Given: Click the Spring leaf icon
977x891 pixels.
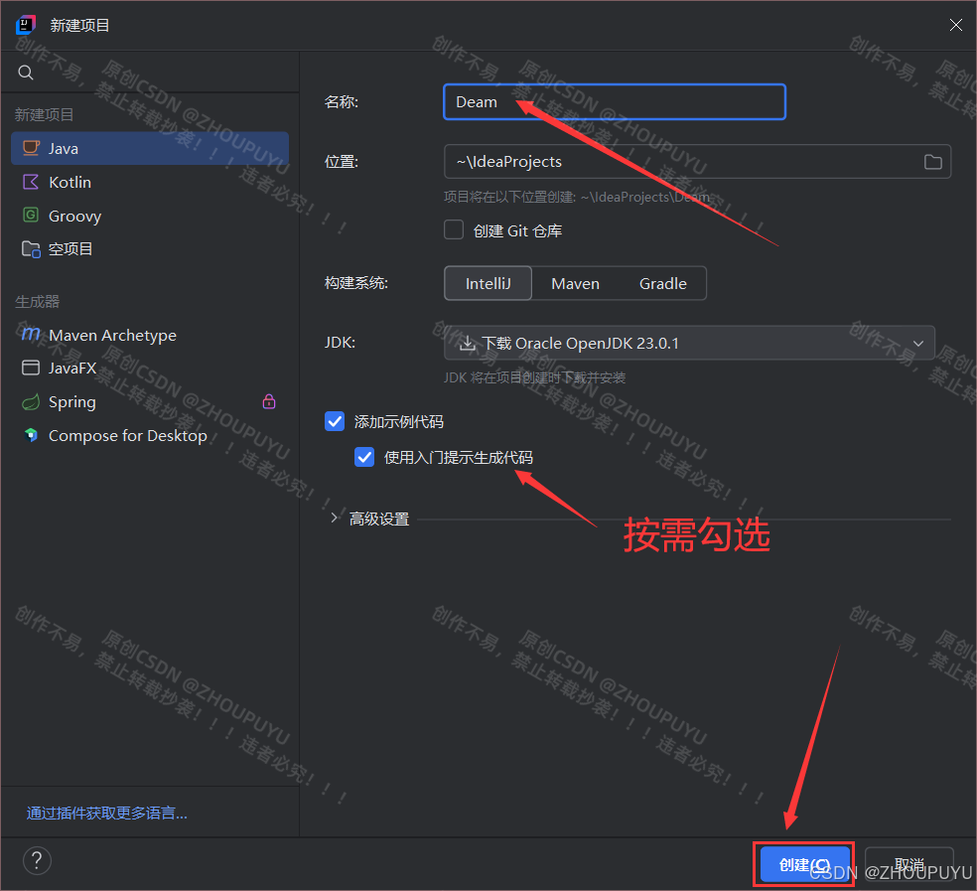Looking at the screenshot, I should click(x=31, y=402).
